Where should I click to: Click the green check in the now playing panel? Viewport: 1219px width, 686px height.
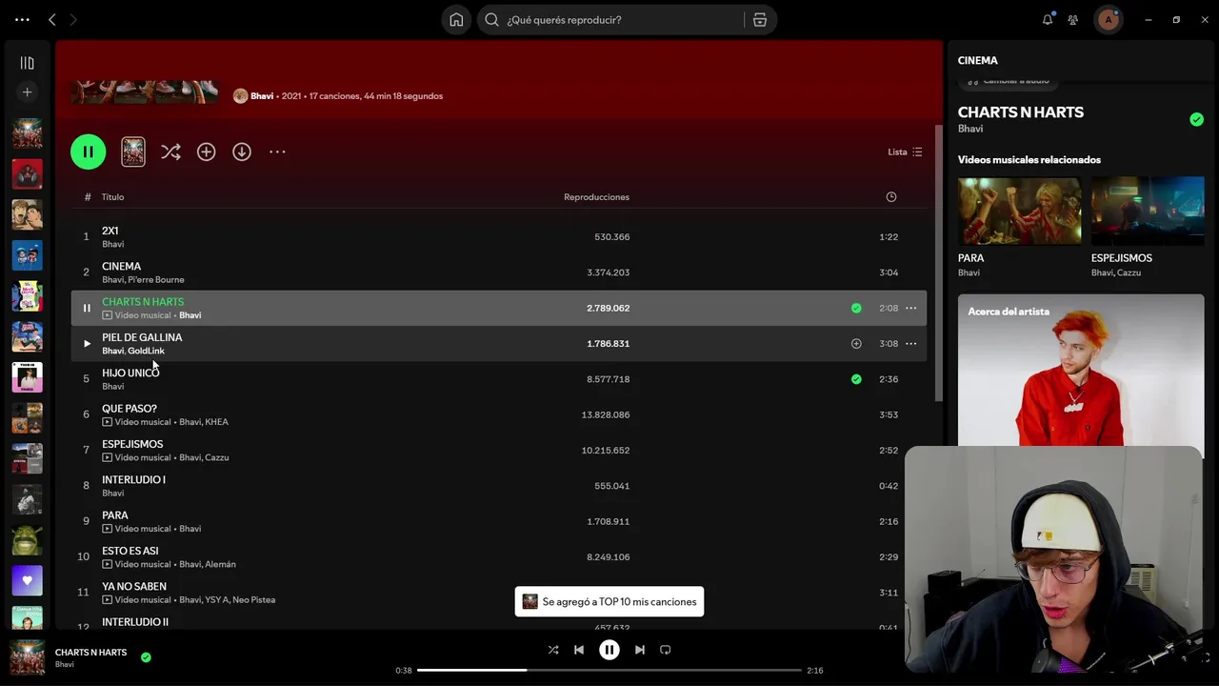pyautogui.click(x=1196, y=119)
